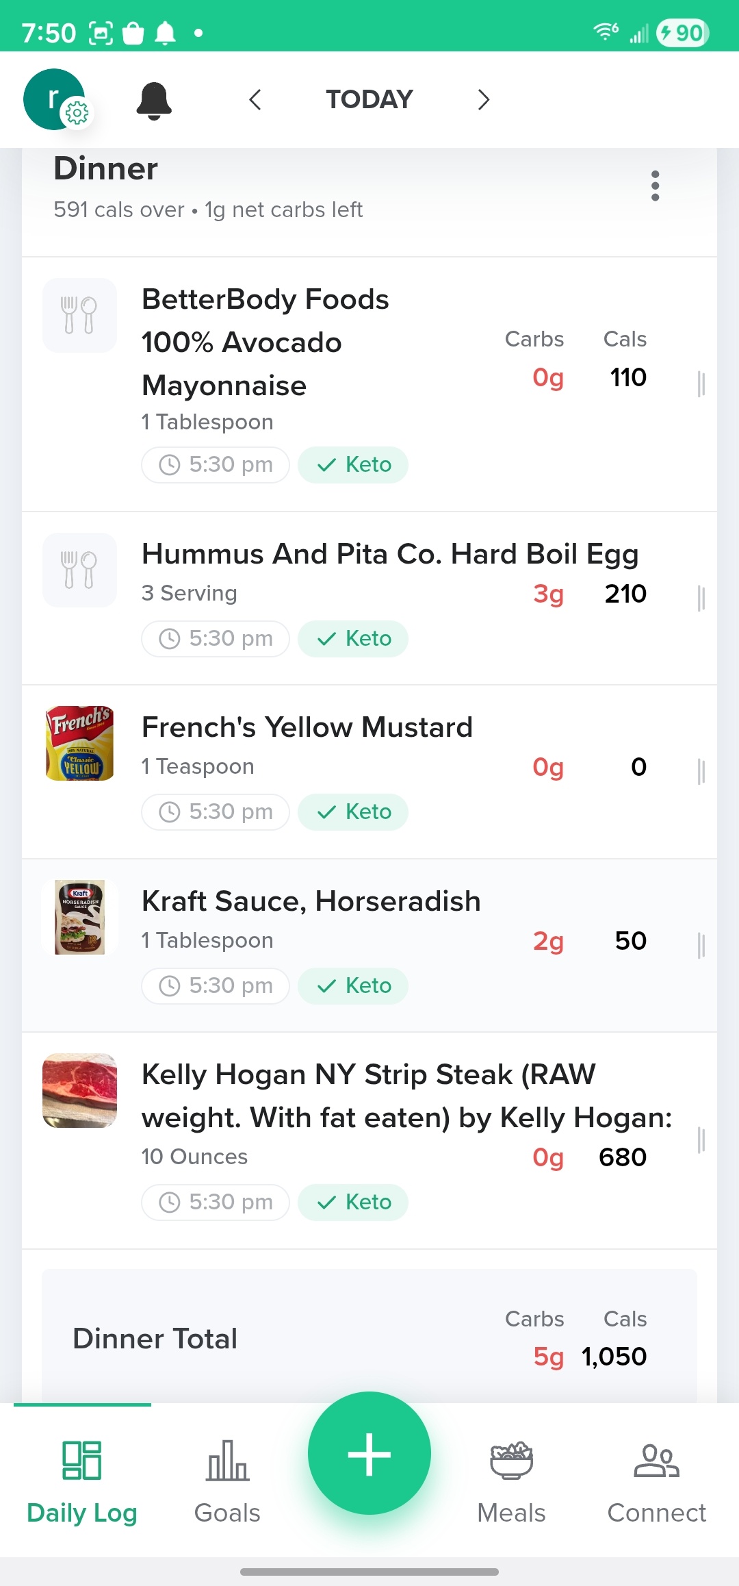Tap the green add food plus button

369,1453
